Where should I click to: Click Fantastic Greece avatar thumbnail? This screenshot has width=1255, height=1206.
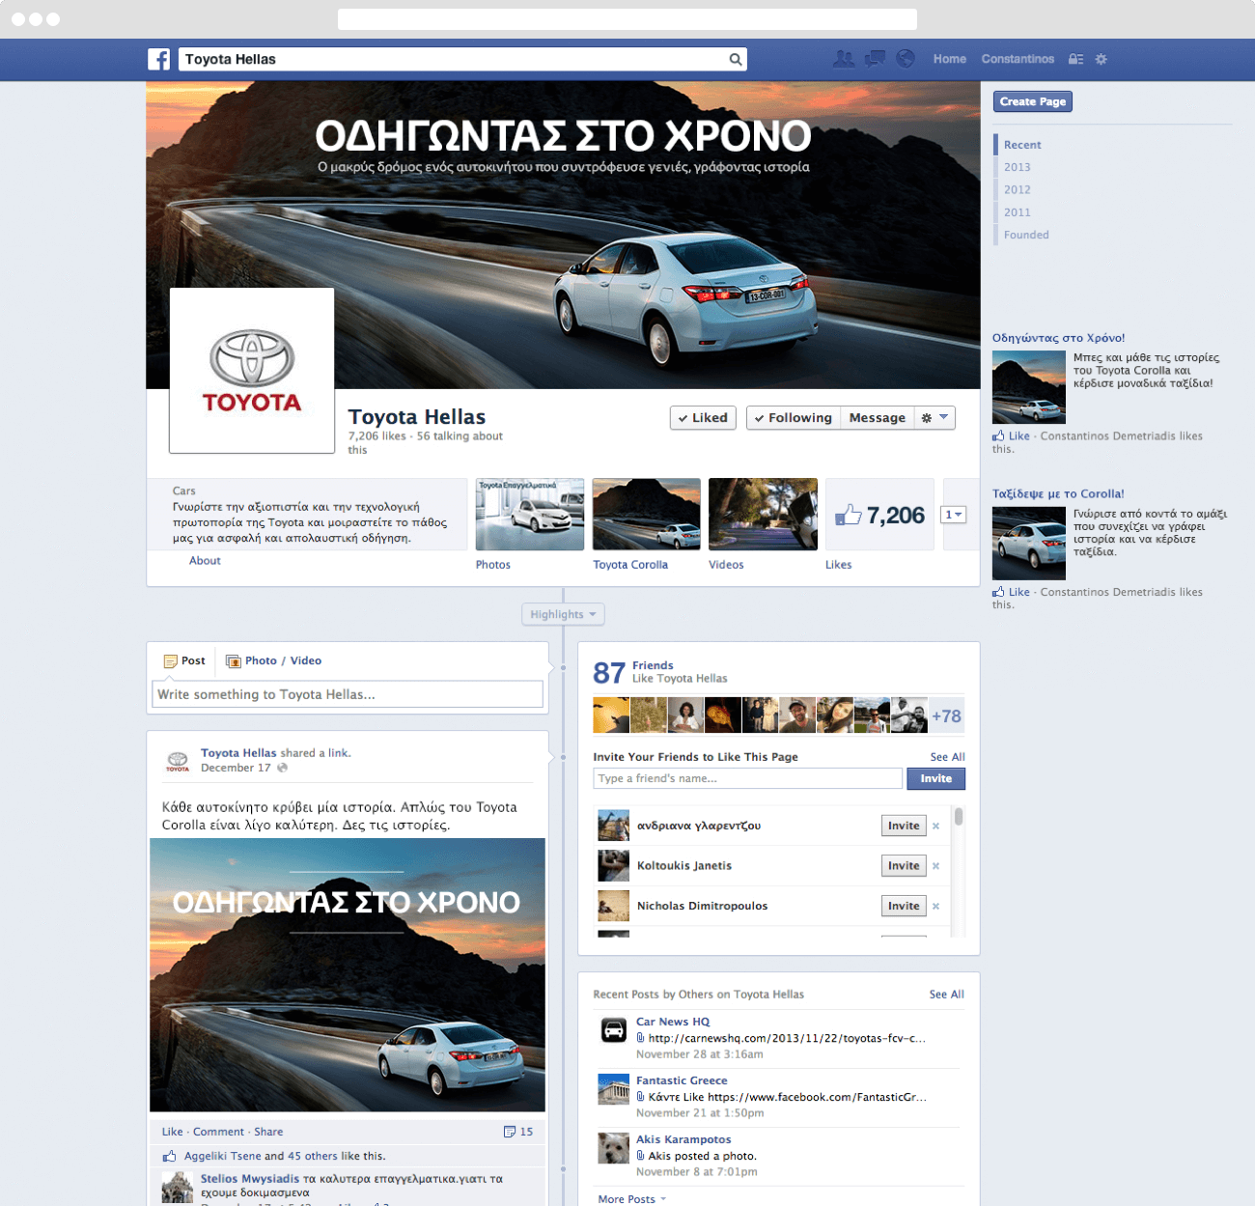pyautogui.click(x=613, y=1089)
